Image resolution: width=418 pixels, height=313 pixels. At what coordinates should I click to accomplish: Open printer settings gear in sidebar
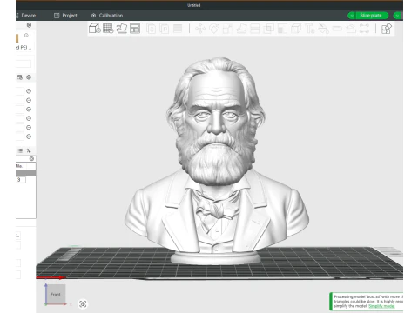[29, 25]
